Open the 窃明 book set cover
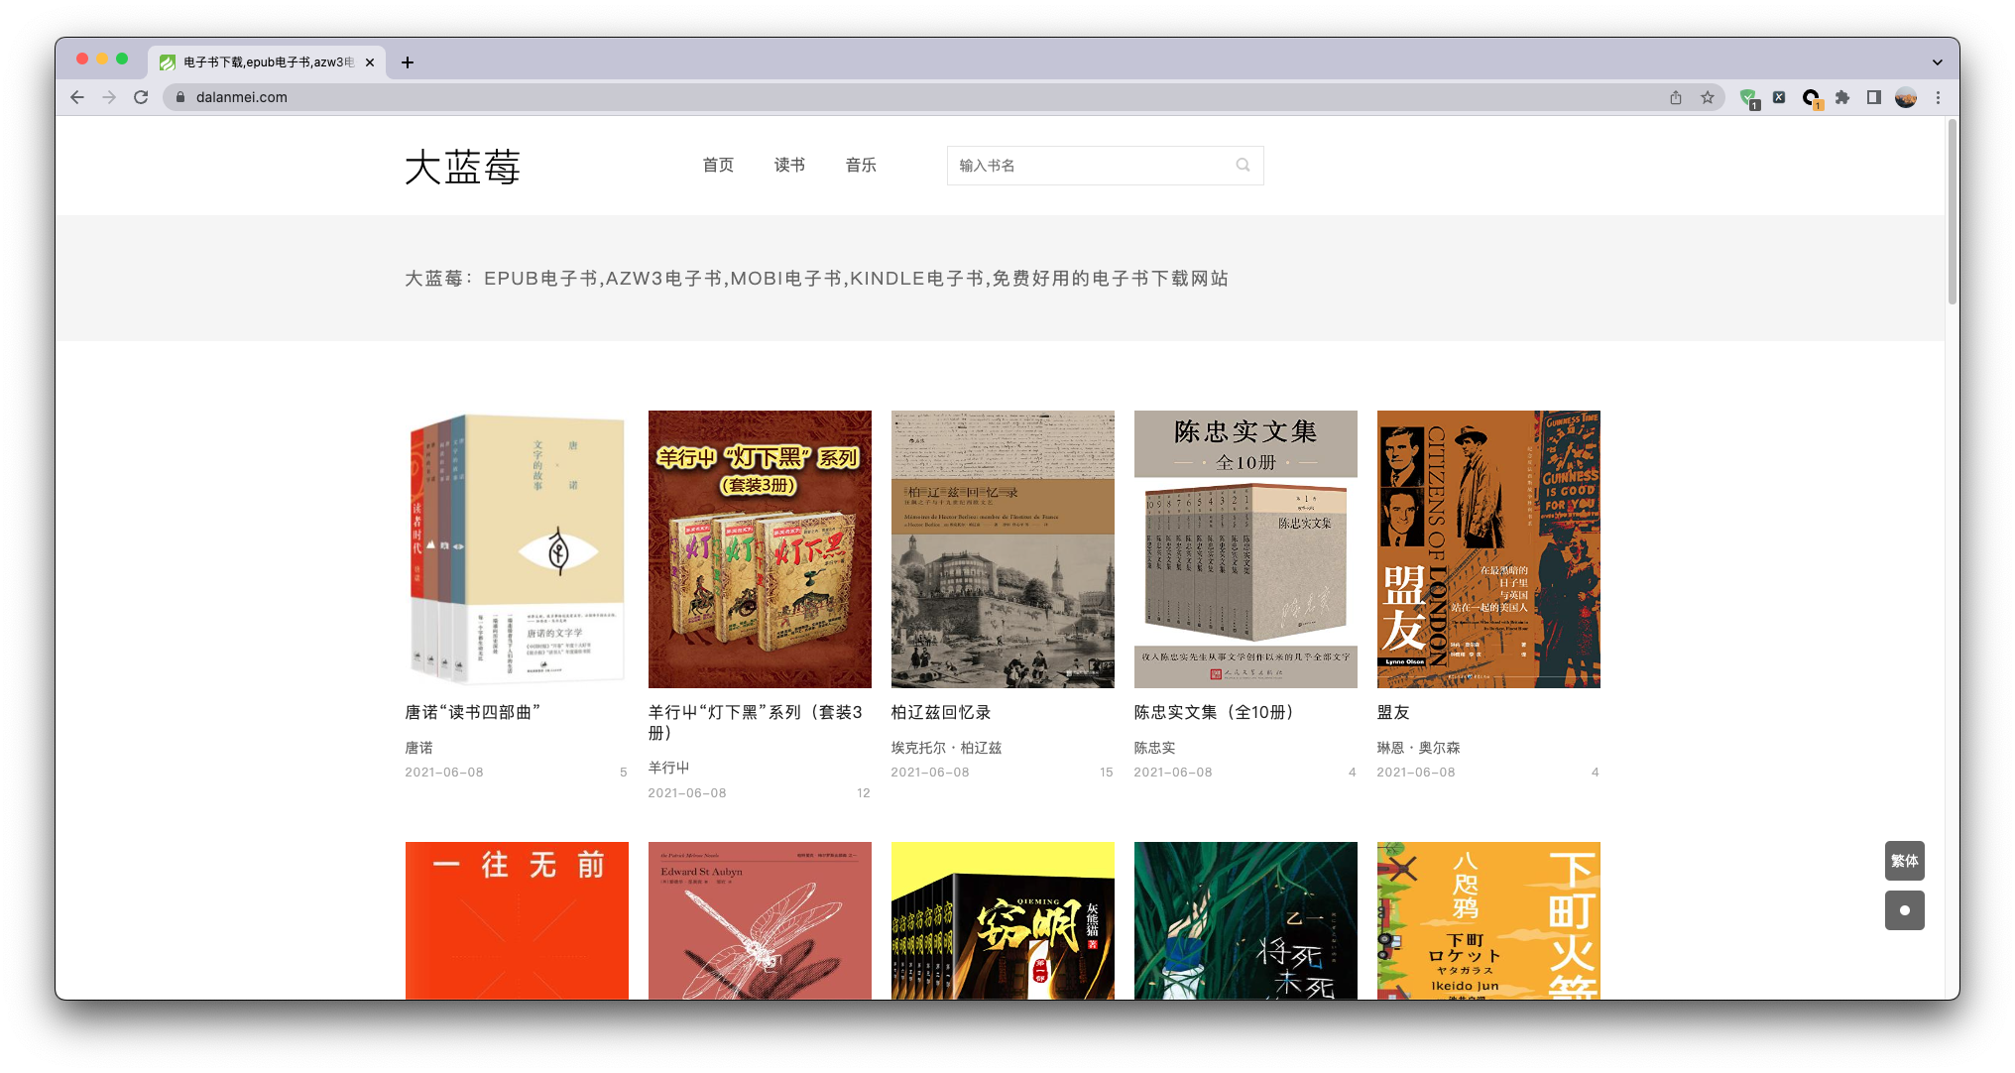Image resolution: width=2015 pixels, height=1073 pixels. (1003, 920)
